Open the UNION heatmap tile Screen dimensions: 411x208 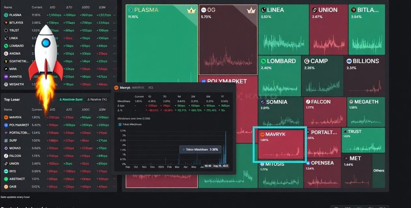(x=328, y=29)
